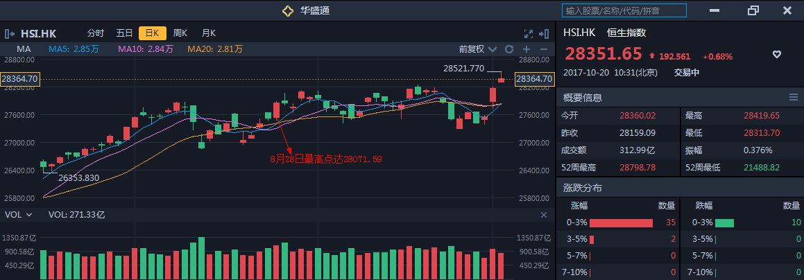Select the 月K monthly chart tab
Viewport: 804px width, 280px height.
209,33
